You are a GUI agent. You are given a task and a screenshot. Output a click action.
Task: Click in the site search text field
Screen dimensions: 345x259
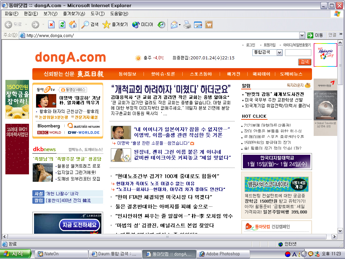[x=298, y=52]
